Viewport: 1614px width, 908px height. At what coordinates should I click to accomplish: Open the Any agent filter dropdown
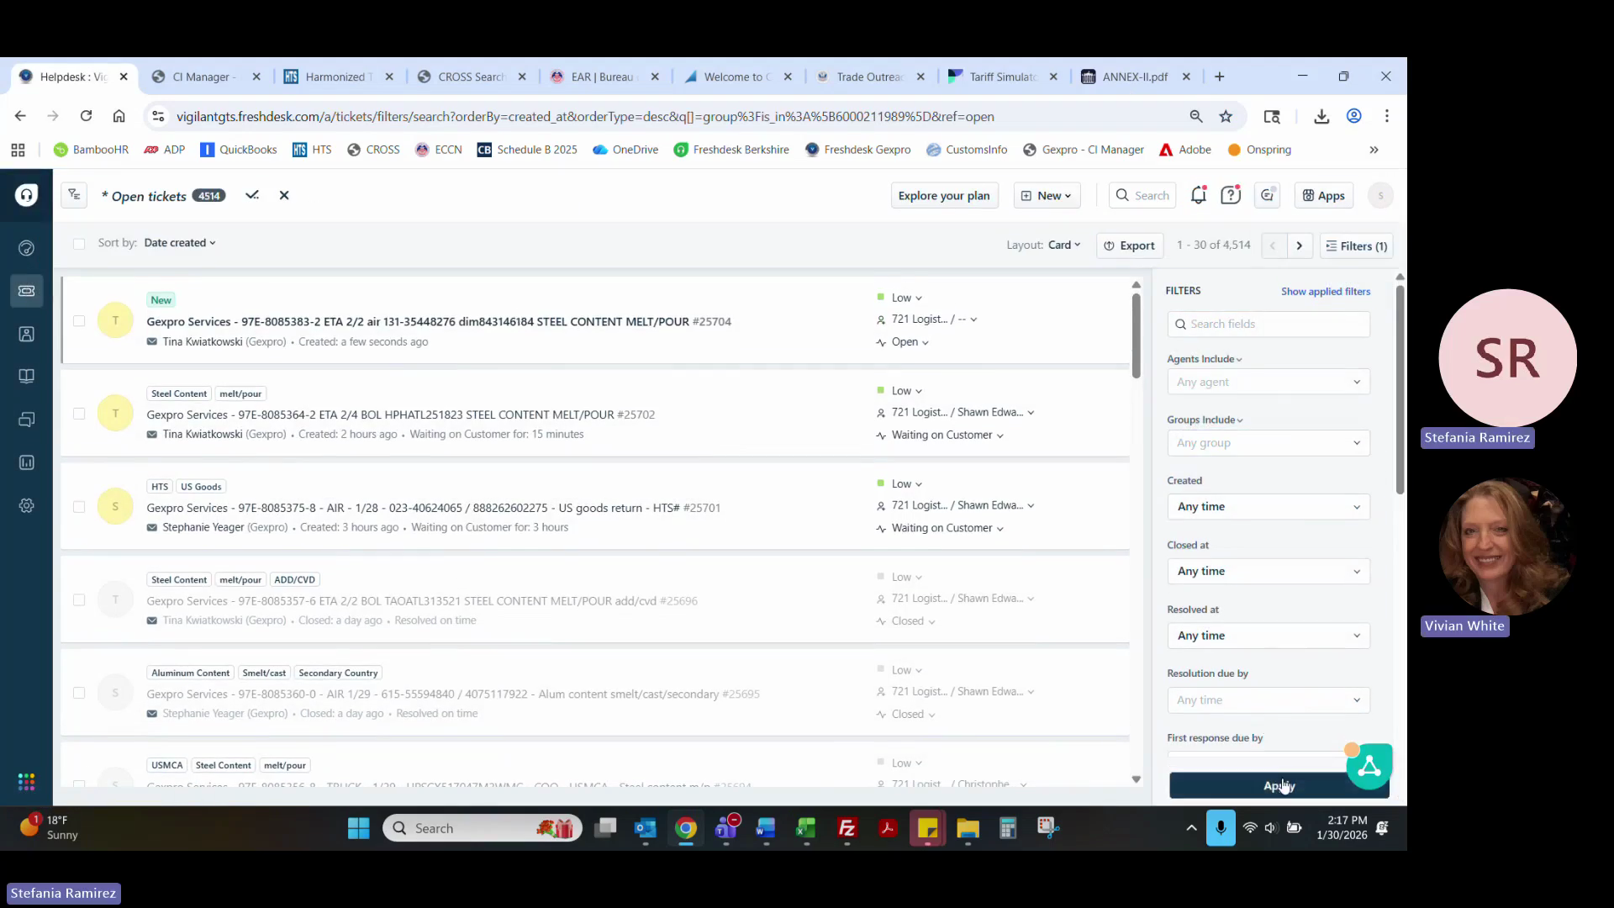pos(1268,382)
